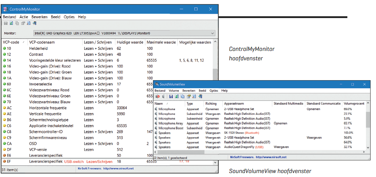Click the Exit icon in SoundVolumeView toolbar
The image size is (376, 177).
pyautogui.click(x=200, y=96)
